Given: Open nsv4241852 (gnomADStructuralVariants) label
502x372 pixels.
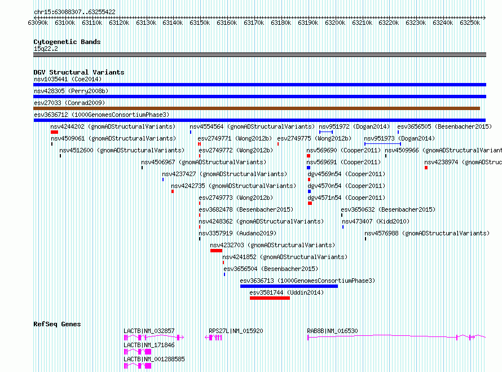Looking at the screenshot, I should pos(285,257).
